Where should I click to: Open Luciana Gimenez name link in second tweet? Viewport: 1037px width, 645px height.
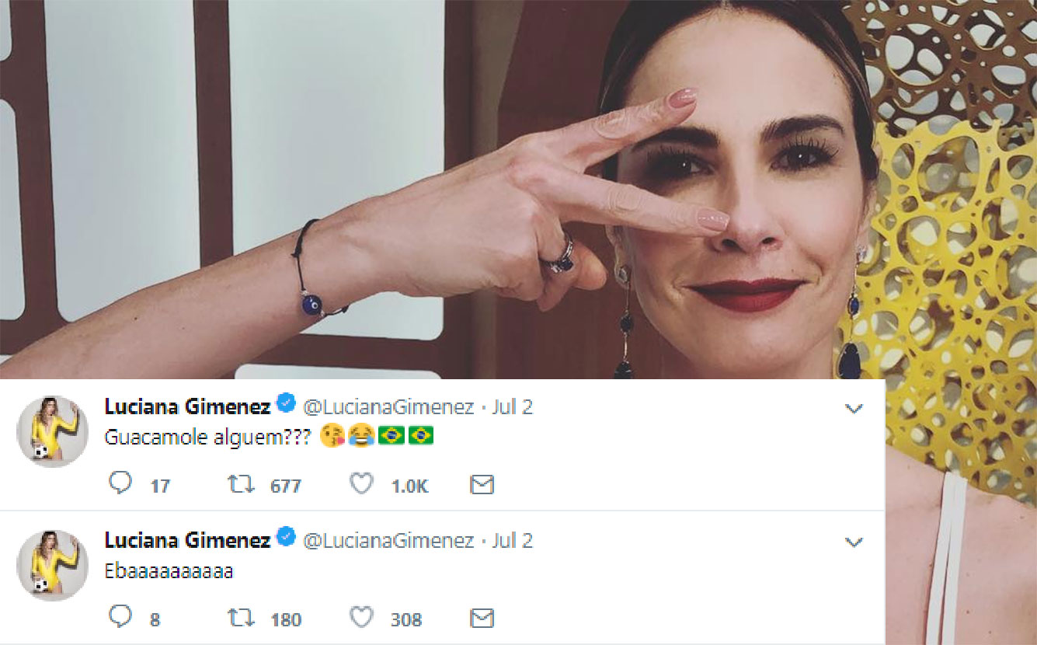point(187,540)
